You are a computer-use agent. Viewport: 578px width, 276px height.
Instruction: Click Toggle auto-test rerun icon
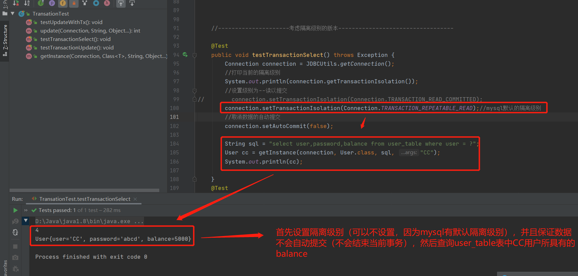coord(15,232)
